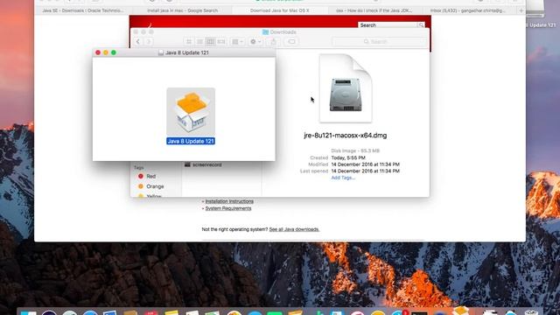Screen dimensions: 560x315
Task: Click the Java 8 Update 121 window title icon
Action: click(161, 52)
